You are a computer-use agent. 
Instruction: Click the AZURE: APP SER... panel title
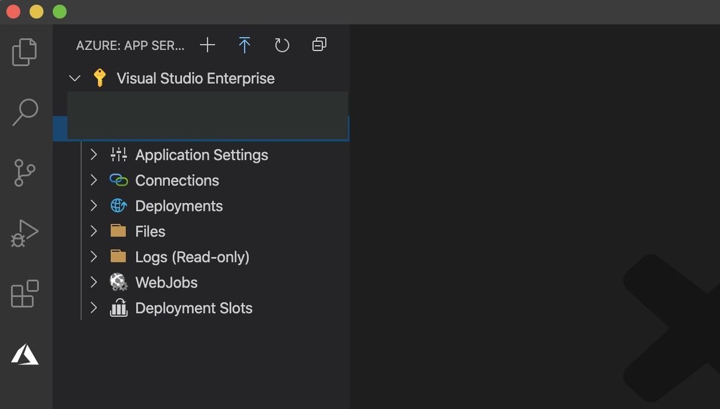coord(131,46)
